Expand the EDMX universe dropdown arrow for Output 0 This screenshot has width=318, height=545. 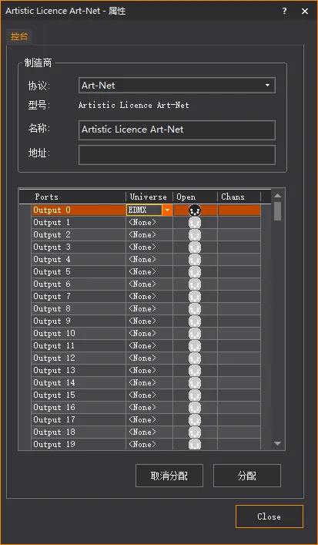point(167,210)
